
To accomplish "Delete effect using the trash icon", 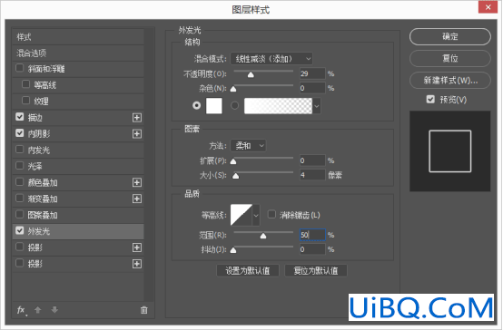I will pos(144,310).
